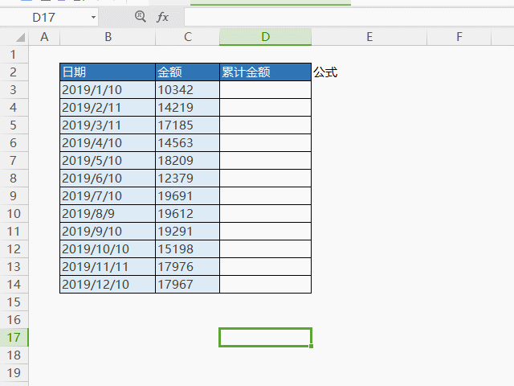The height and width of the screenshot is (386, 514).
Task: Click the zoom magnifier icon in formula bar
Action: 141,16
